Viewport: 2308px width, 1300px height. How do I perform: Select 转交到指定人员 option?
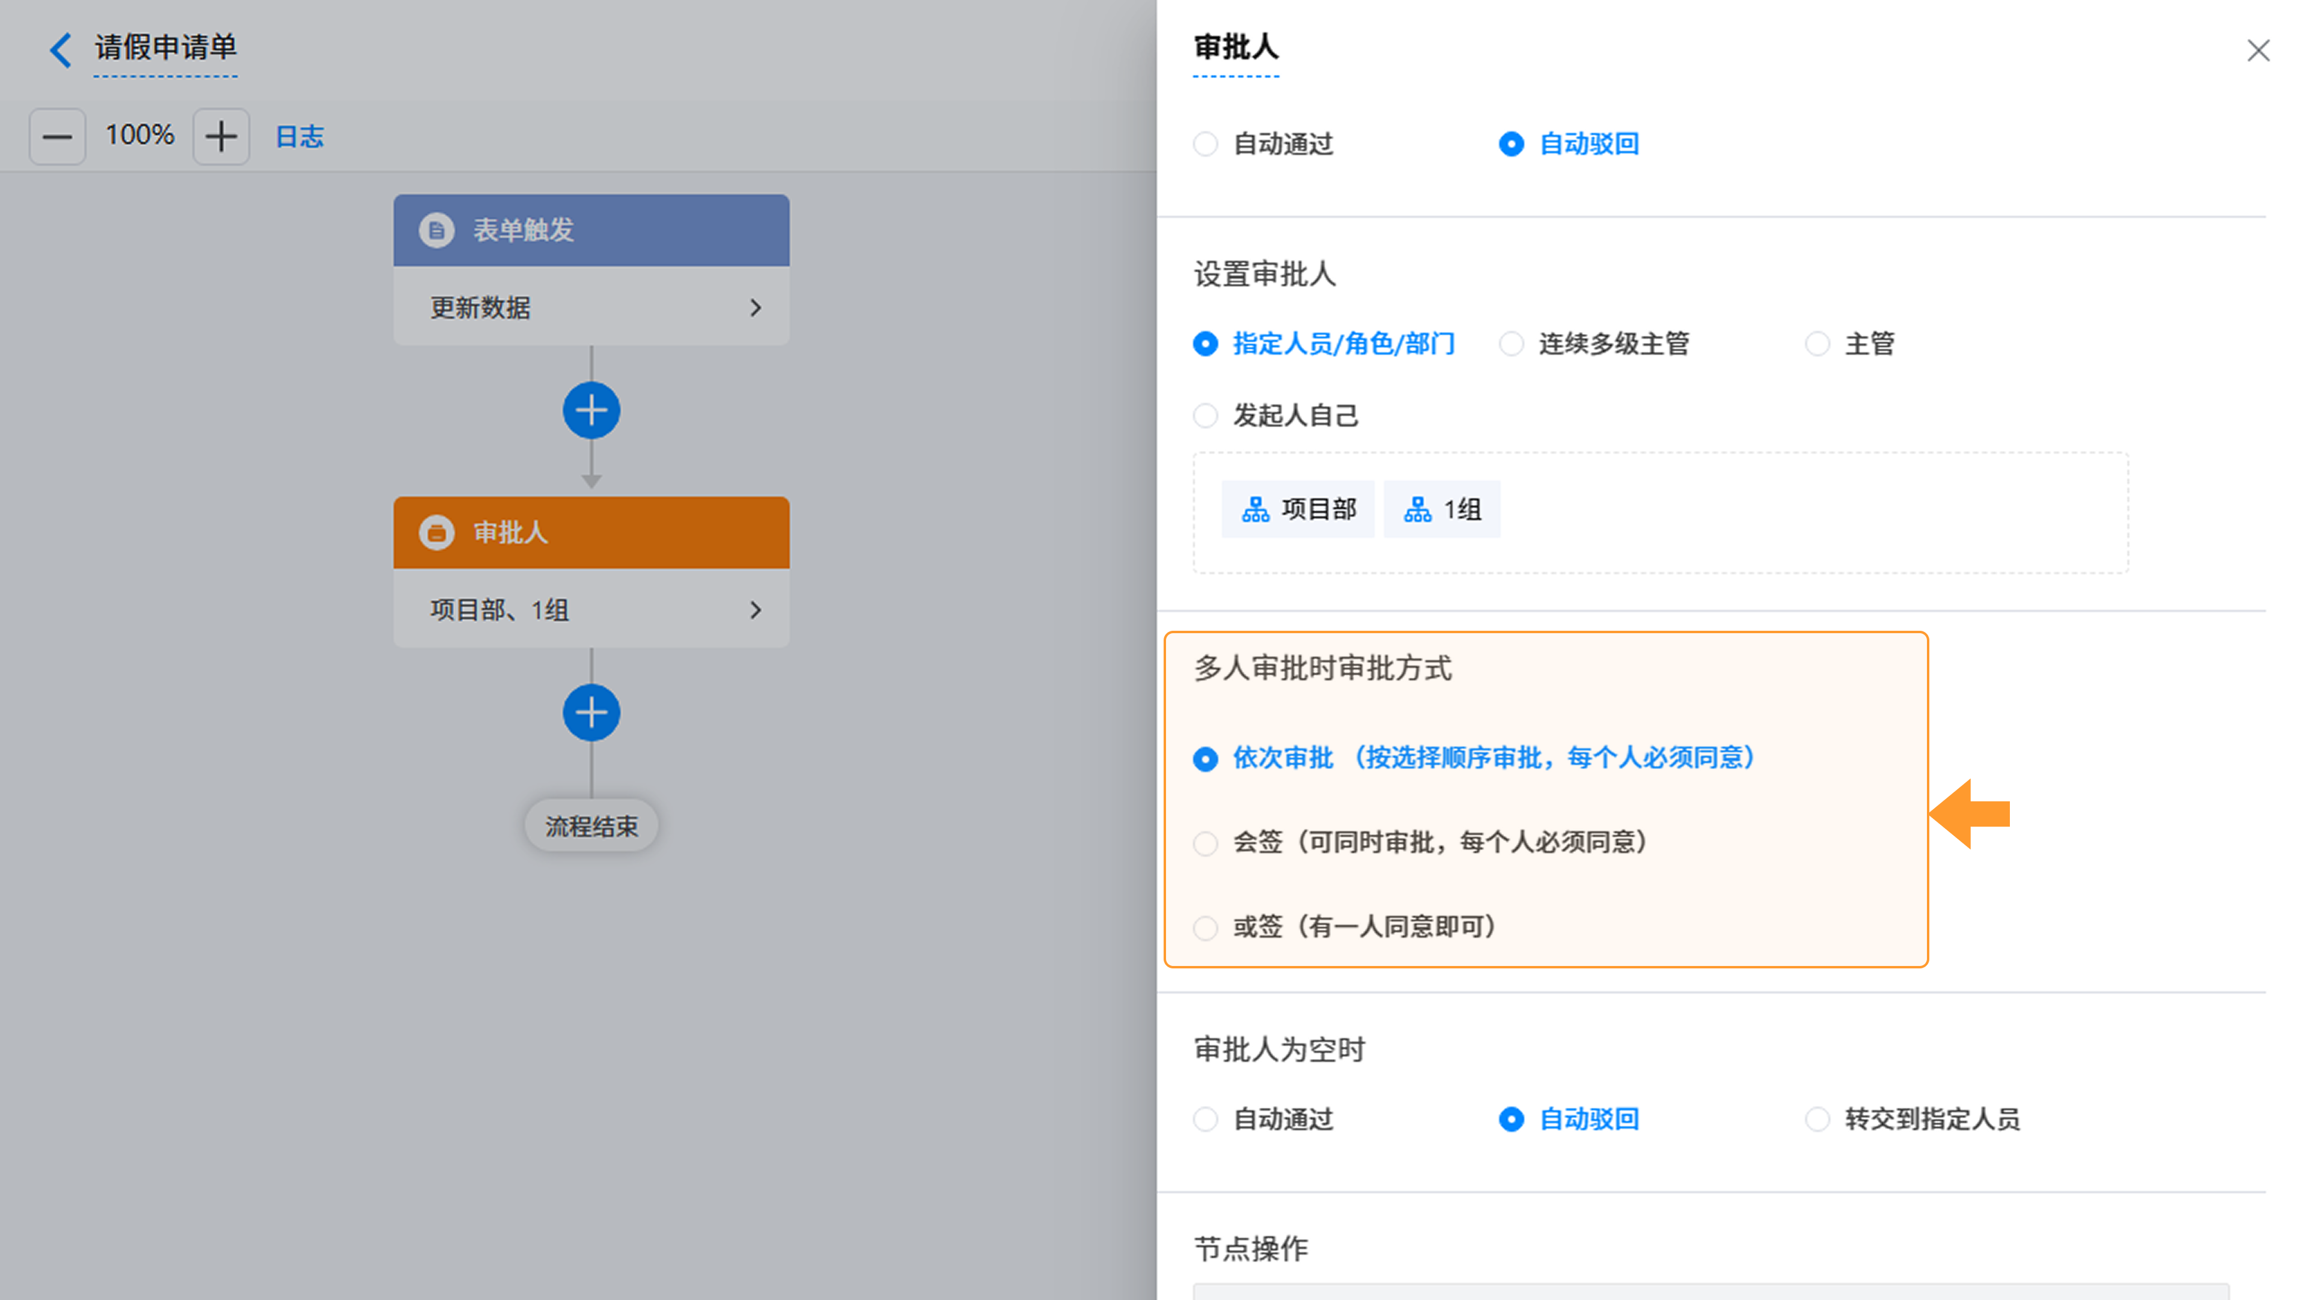[x=1913, y=1120]
